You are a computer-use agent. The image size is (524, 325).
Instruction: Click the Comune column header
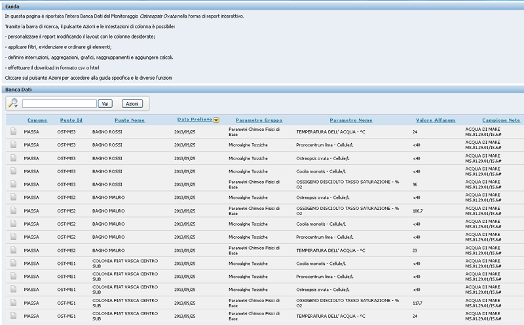click(37, 120)
